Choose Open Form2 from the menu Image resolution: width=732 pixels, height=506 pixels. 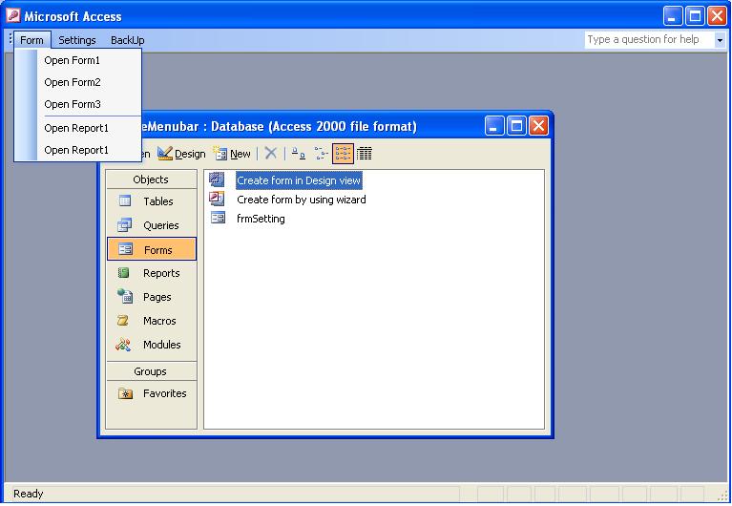[78, 82]
